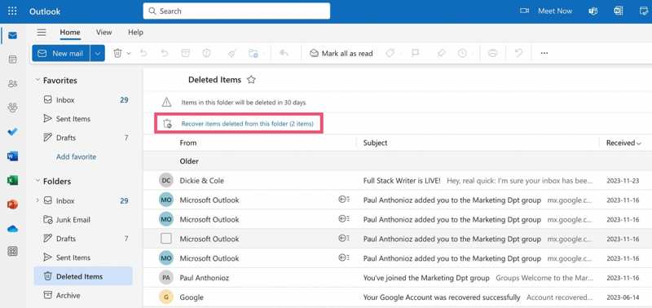Image resolution: width=652 pixels, height=308 pixels.
Task: Sort by the Subject column header
Action: 375,143
